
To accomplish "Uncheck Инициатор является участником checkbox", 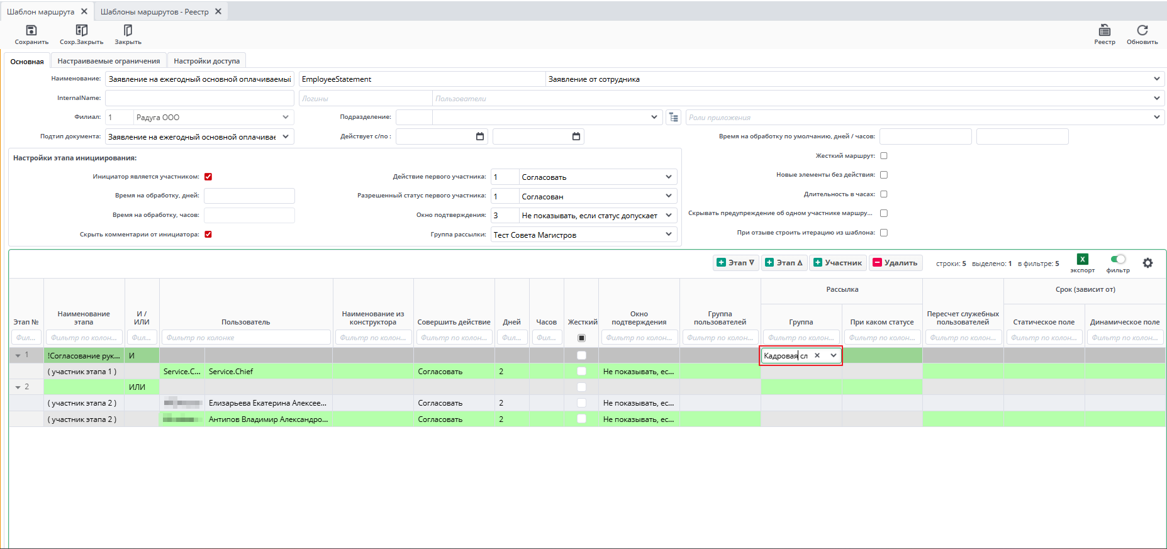I will pyautogui.click(x=208, y=177).
